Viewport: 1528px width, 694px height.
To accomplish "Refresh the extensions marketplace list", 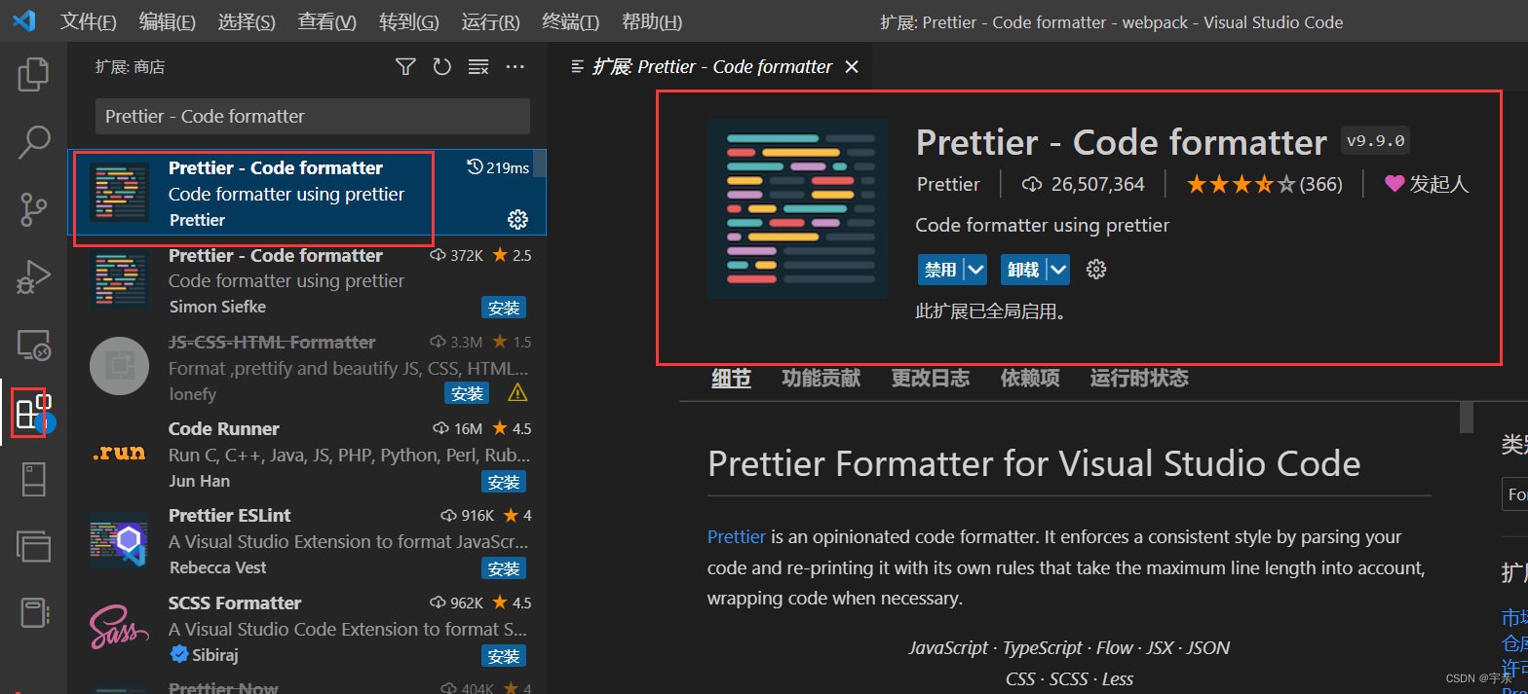I will coord(442,66).
